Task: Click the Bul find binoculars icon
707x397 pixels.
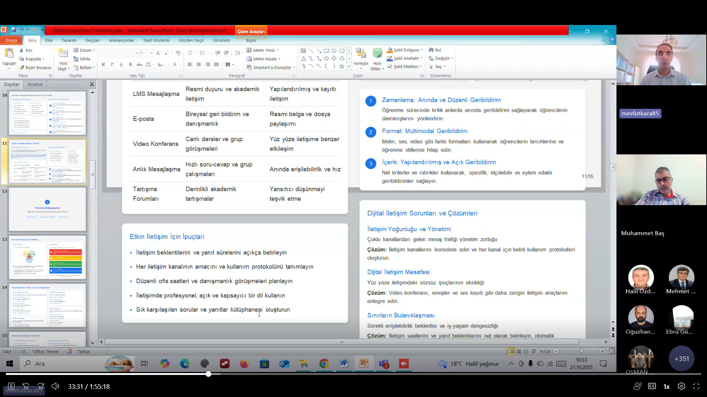Action: [431, 50]
